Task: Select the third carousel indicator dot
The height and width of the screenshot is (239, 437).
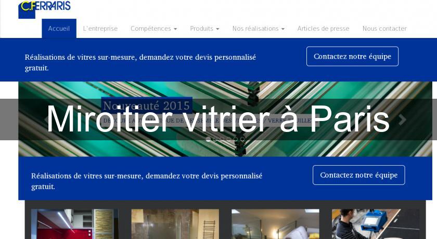Action: [222, 139]
